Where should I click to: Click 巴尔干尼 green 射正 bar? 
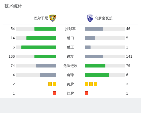39,47
